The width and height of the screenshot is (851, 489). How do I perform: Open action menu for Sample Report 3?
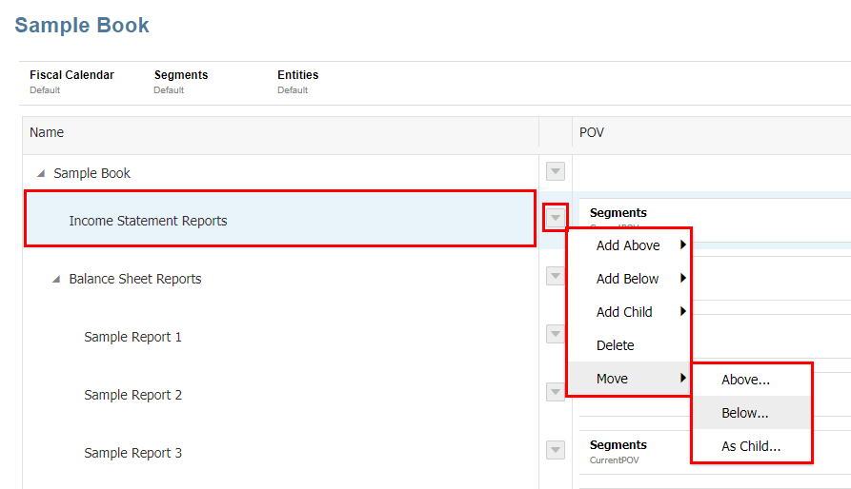[555, 450]
